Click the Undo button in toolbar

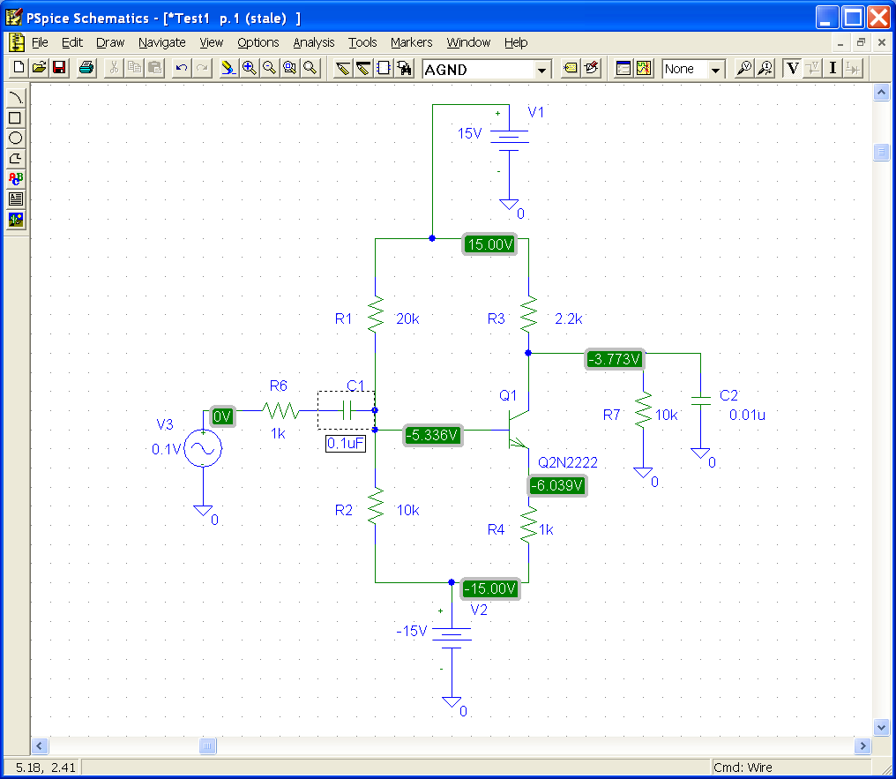click(x=181, y=68)
